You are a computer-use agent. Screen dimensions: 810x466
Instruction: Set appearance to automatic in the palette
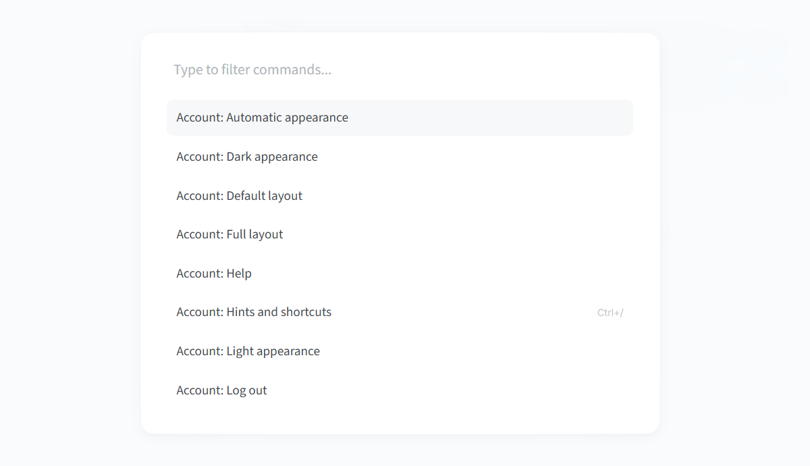coord(400,118)
